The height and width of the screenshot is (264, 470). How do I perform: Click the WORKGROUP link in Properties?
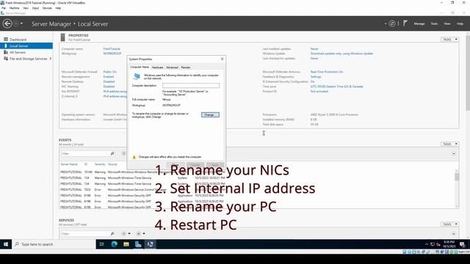point(112,54)
